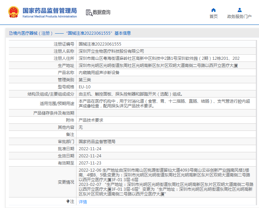Click the 变更情况 label cell
Image resolution: width=259 pixels, height=208 pixels.
tap(42, 182)
